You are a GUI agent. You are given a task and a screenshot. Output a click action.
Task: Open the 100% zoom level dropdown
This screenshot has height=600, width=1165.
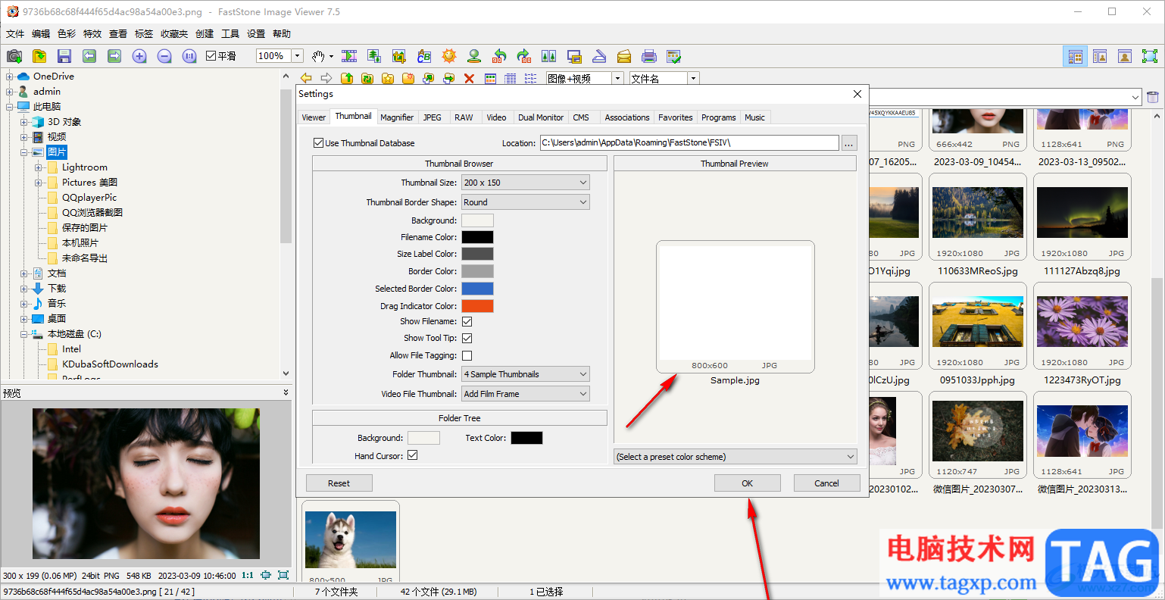[297, 55]
